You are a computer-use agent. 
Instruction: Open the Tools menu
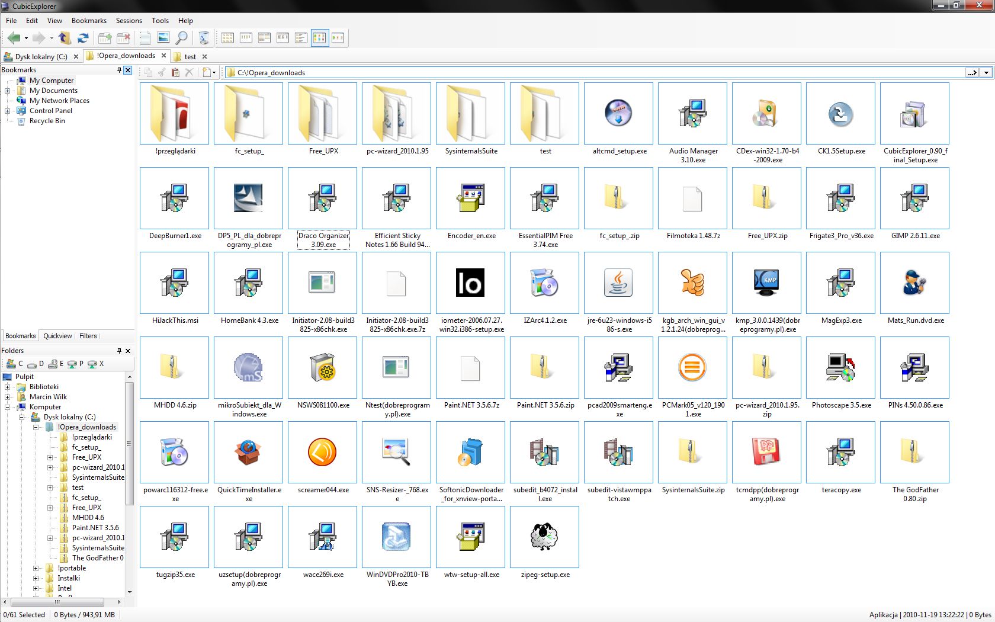click(160, 20)
